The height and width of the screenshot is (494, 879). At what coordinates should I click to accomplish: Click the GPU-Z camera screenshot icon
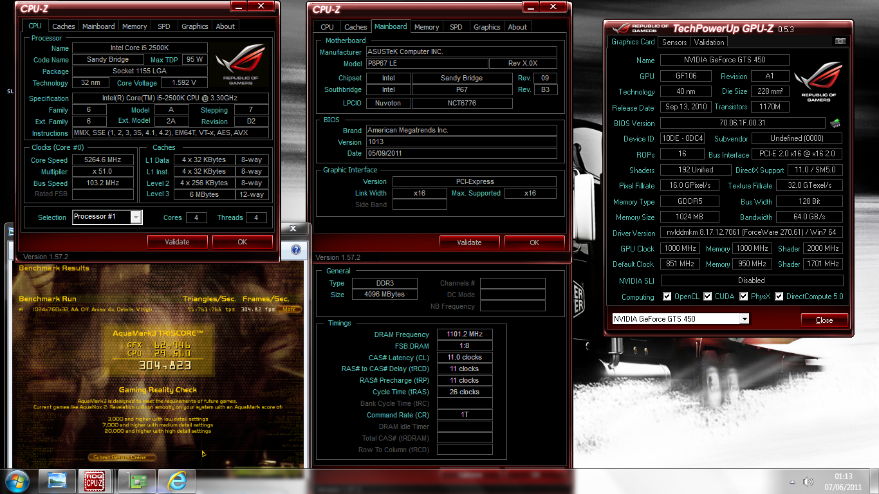840,41
